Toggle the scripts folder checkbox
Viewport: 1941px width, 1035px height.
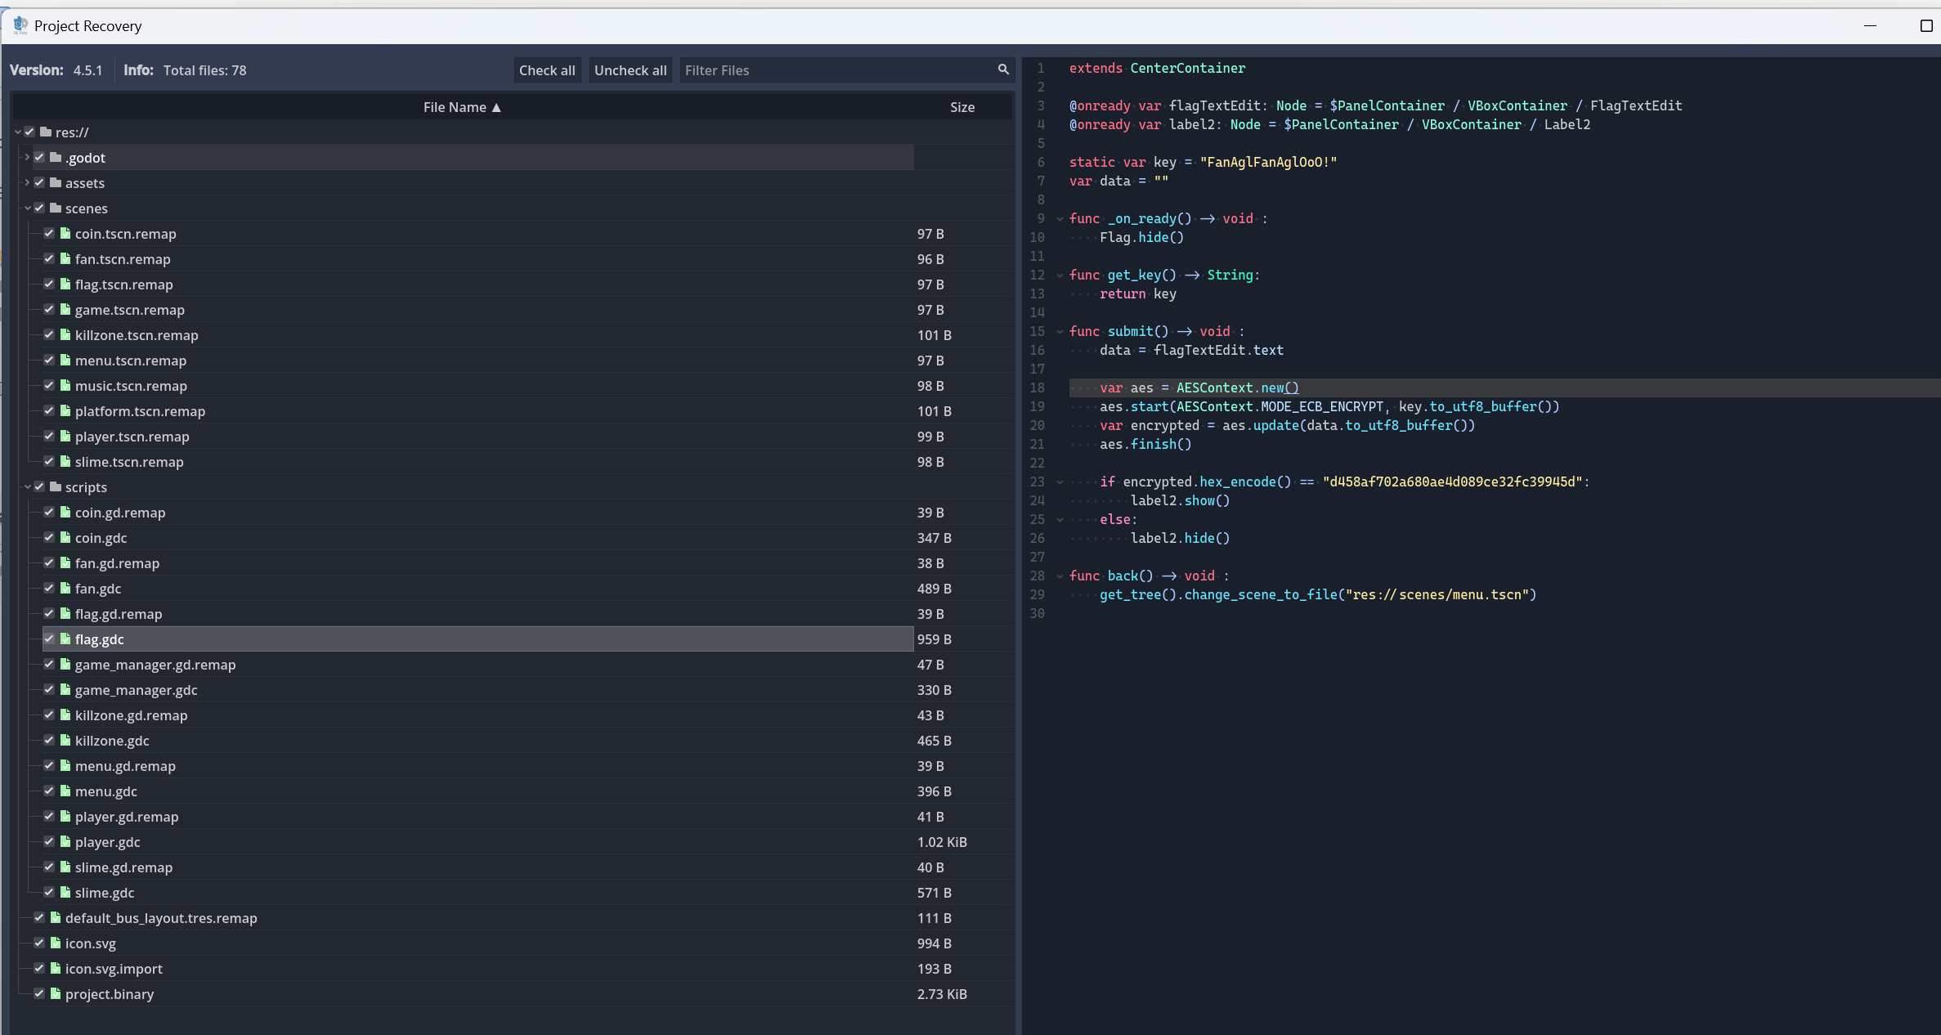point(39,486)
